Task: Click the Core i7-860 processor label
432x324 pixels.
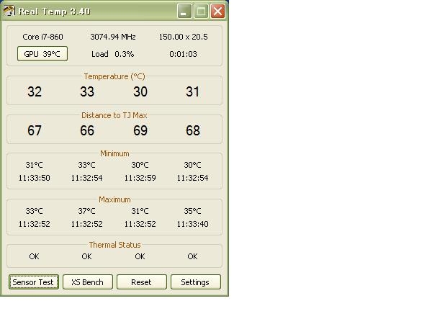Action: (42, 37)
